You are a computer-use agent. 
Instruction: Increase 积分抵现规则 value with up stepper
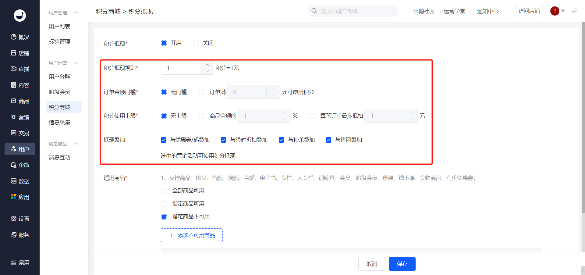click(207, 65)
